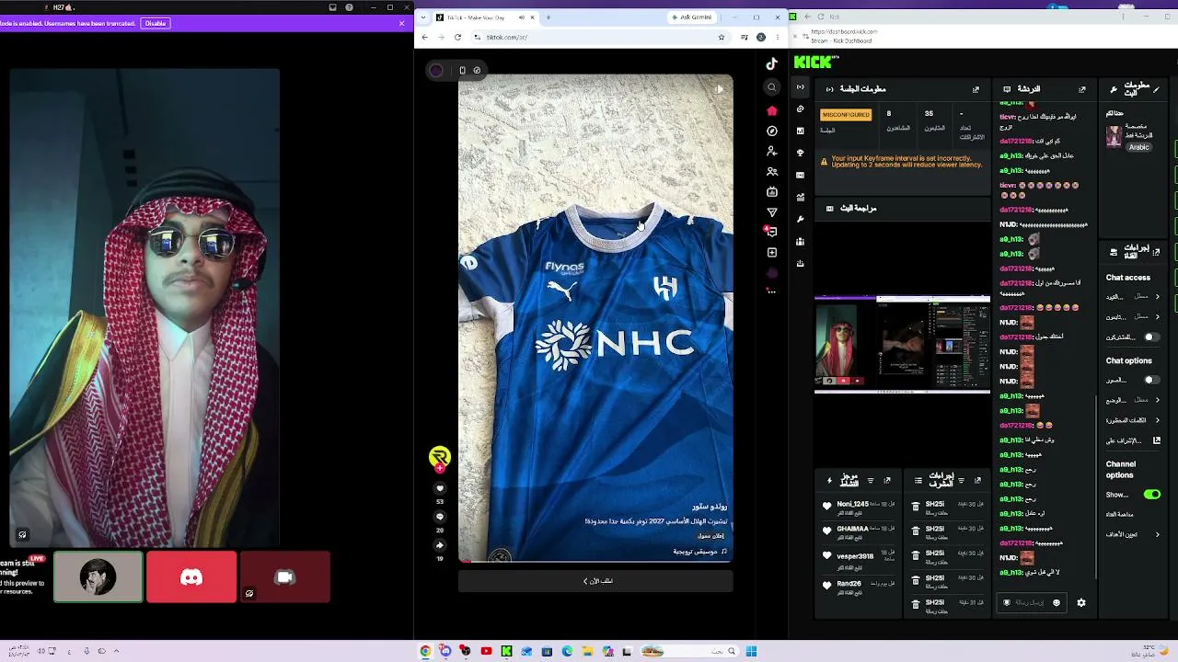Open Kick stream sidebar icon

800,87
